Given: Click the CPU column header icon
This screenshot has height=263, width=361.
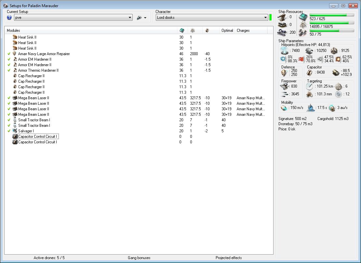Looking at the screenshot, I should (x=182, y=30).
